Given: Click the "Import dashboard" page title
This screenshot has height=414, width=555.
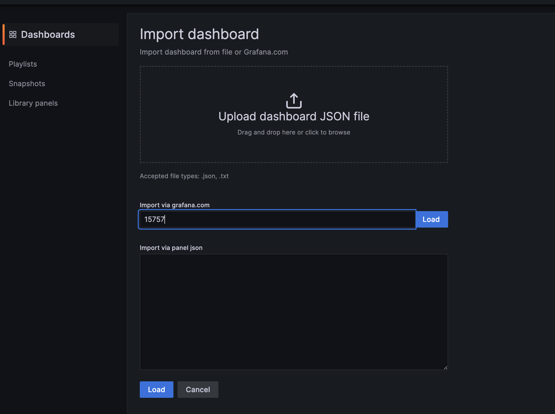Looking at the screenshot, I should pos(199,34).
